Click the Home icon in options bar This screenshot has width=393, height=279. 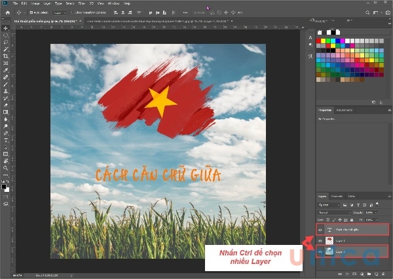coord(7,12)
